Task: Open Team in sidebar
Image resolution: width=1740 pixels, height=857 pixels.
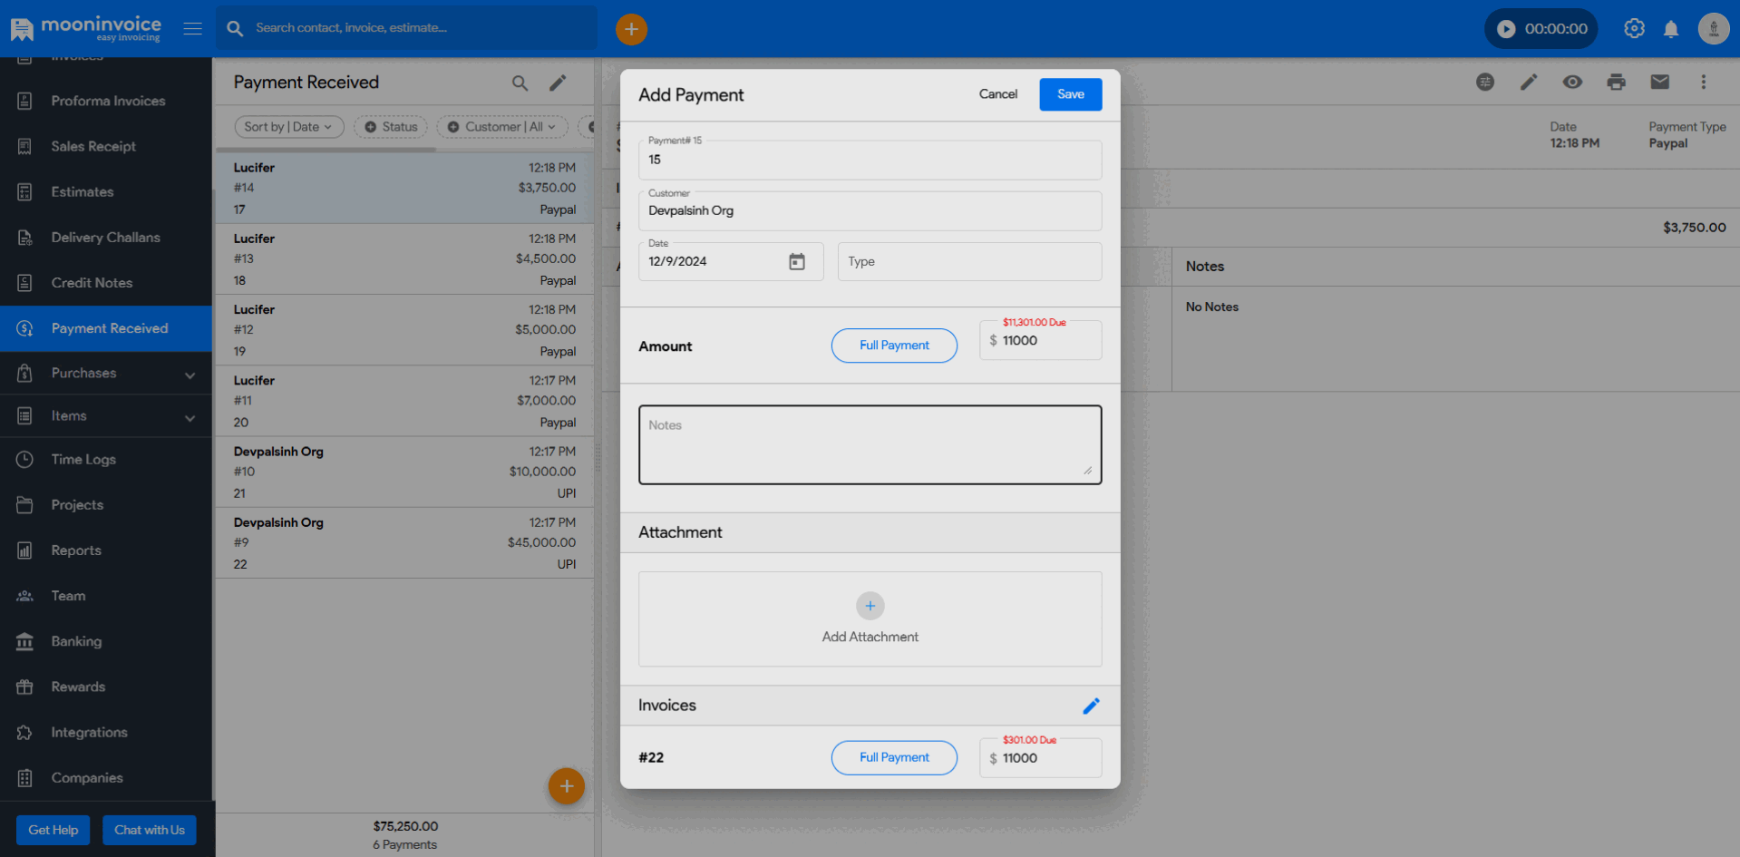Action: (x=106, y=596)
